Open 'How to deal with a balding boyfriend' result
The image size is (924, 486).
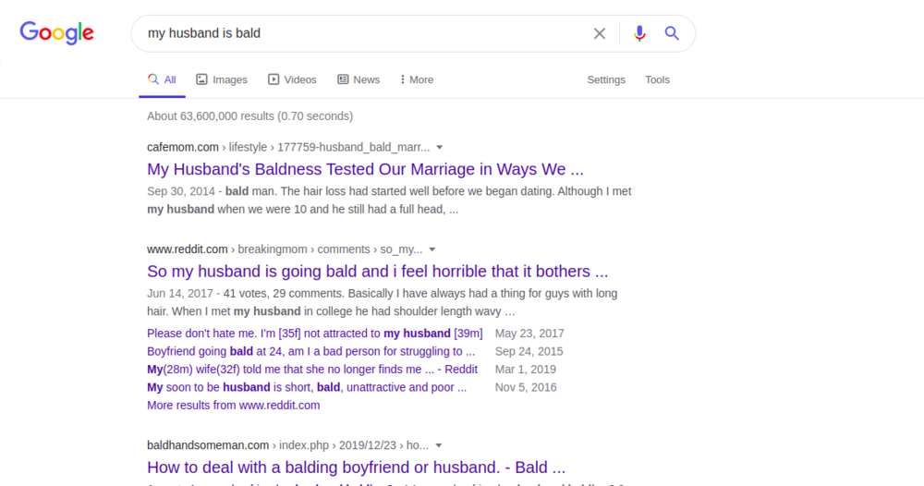click(356, 468)
